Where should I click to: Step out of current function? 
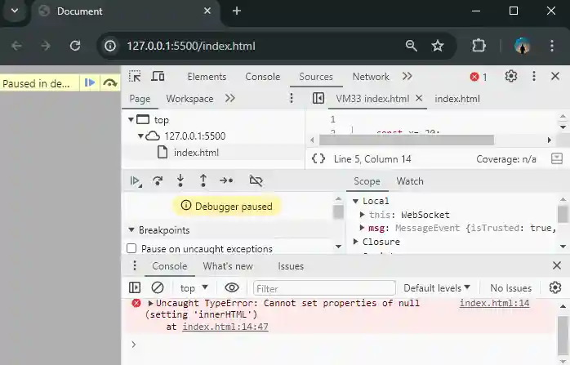(203, 180)
